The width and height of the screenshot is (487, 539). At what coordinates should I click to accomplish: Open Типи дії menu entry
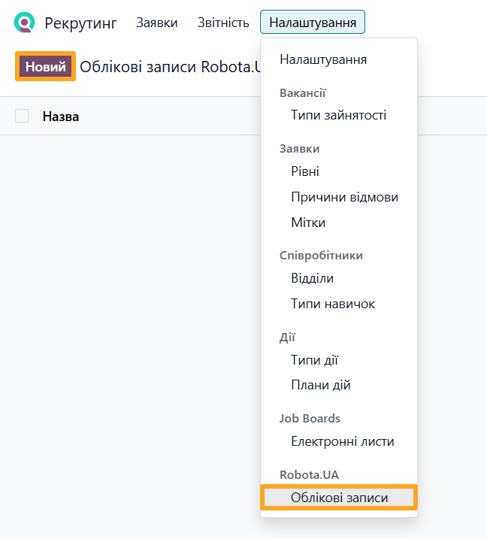click(339, 360)
